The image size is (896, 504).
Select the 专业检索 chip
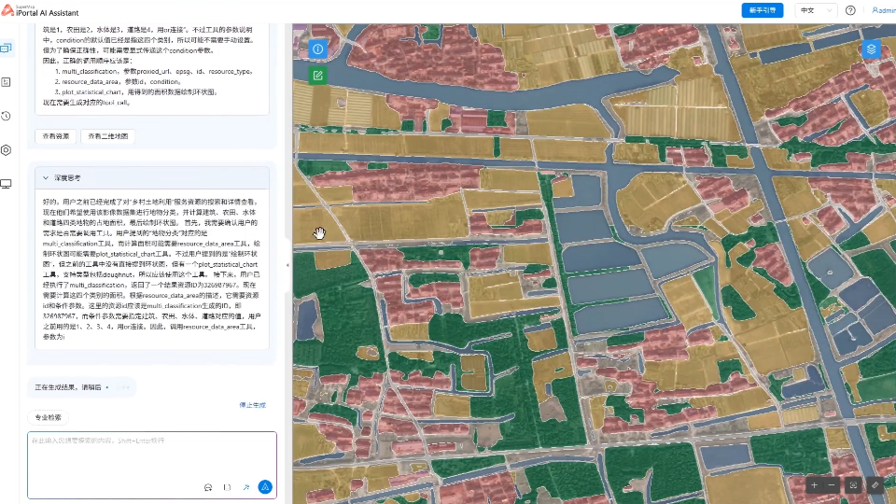(49, 418)
